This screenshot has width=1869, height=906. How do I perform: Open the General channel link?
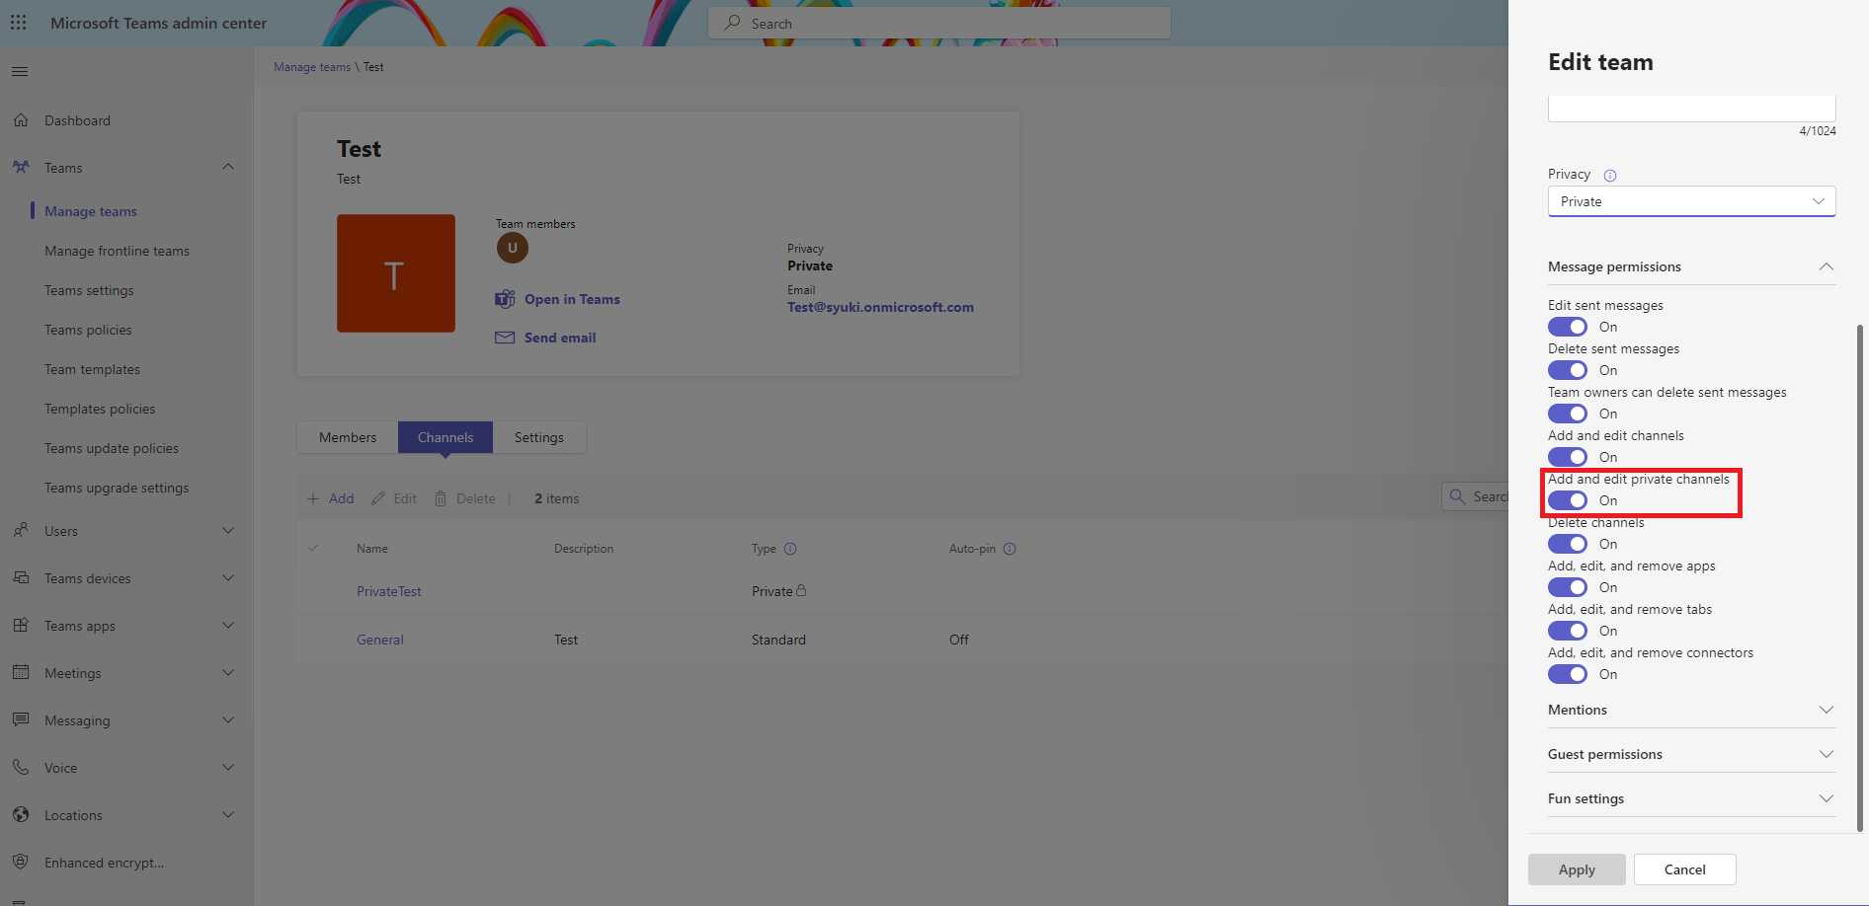point(380,640)
